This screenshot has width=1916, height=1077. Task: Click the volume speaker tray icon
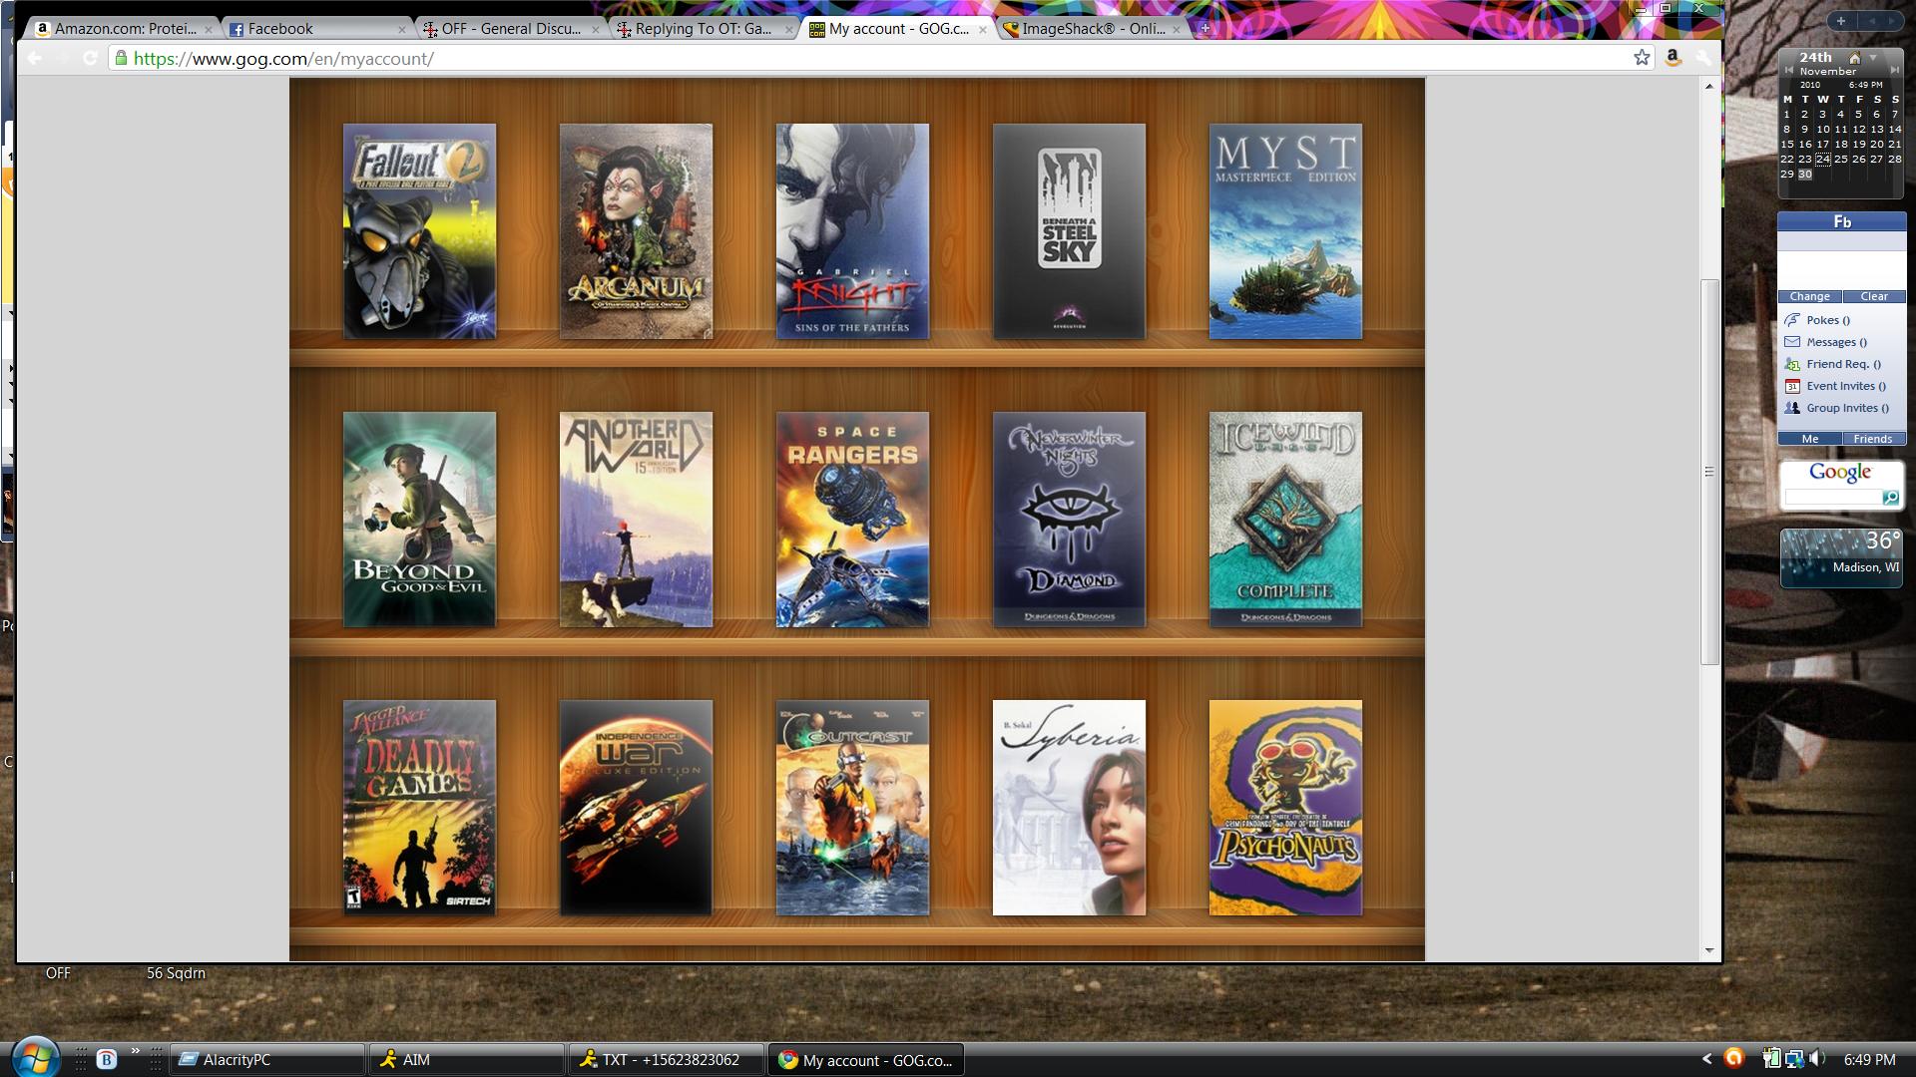1816,1059
